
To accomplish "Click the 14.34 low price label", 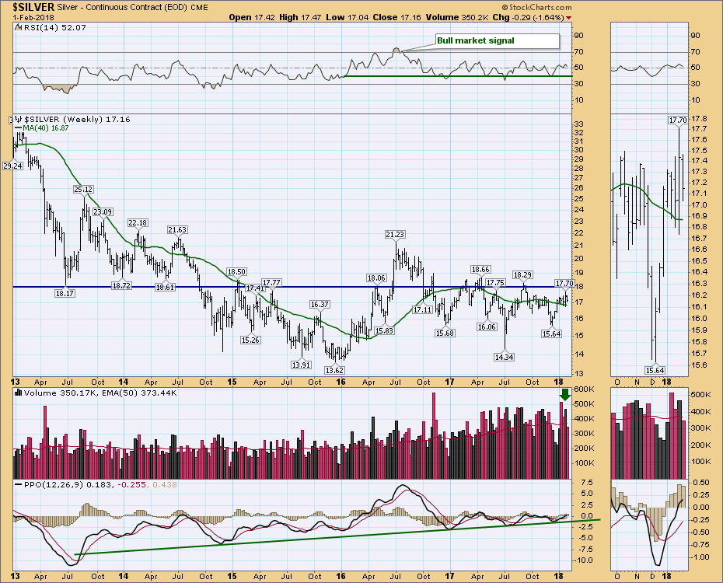I will point(504,357).
